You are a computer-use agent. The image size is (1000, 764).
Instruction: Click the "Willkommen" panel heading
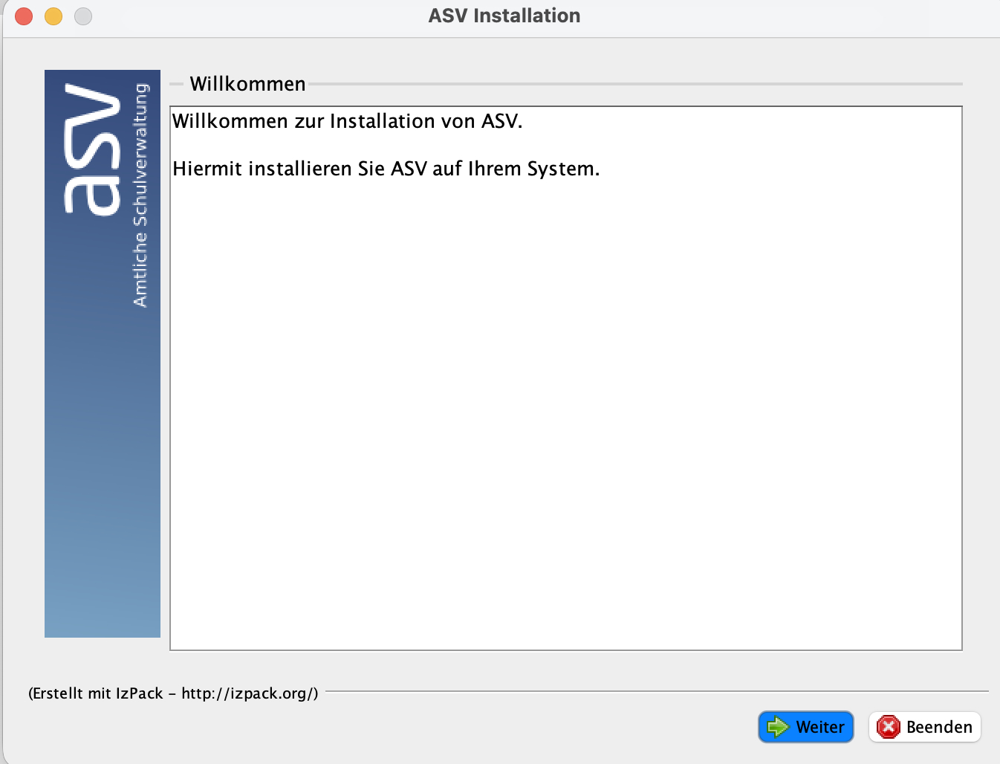pyautogui.click(x=247, y=84)
